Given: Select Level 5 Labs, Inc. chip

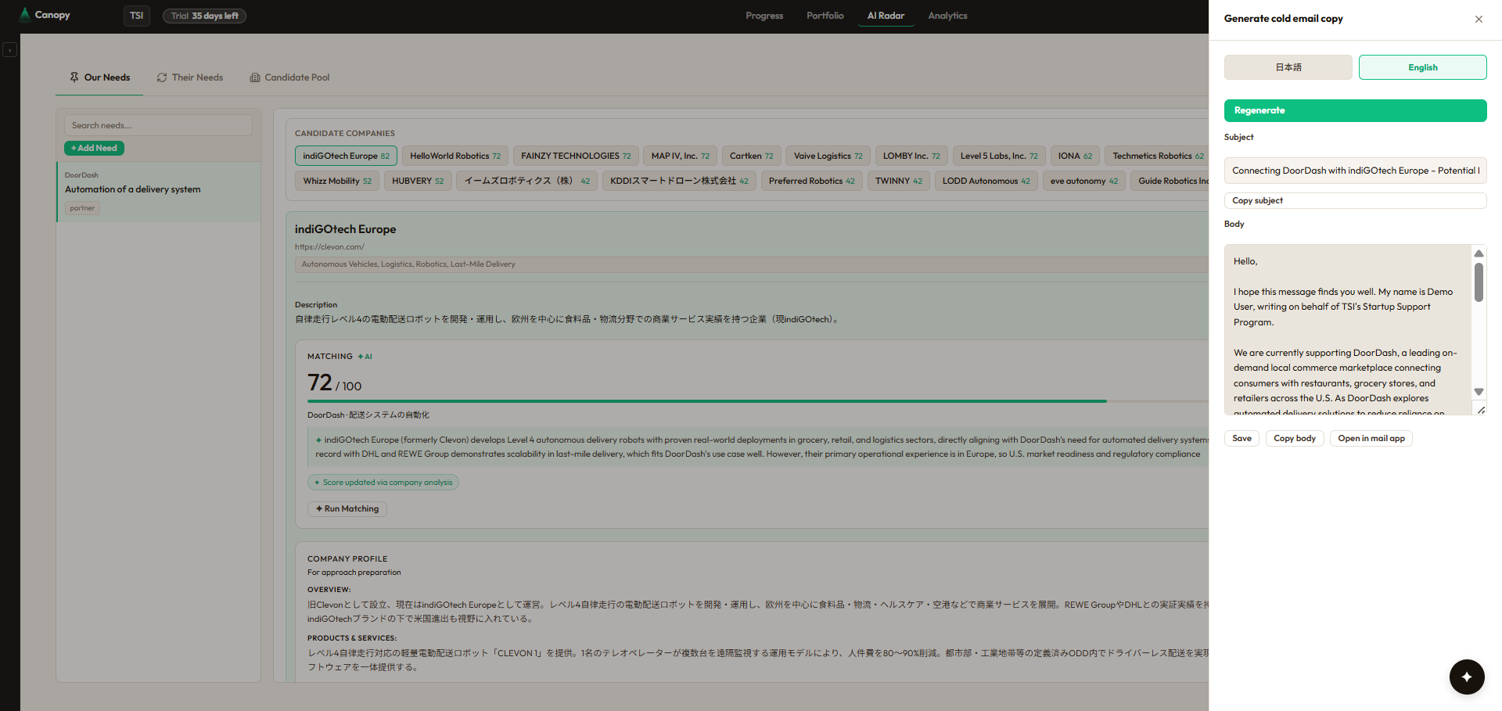Looking at the screenshot, I should click(x=999, y=156).
